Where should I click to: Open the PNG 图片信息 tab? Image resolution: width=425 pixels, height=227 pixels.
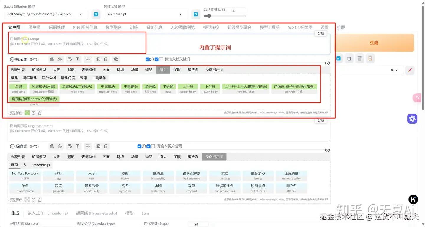pos(85,27)
